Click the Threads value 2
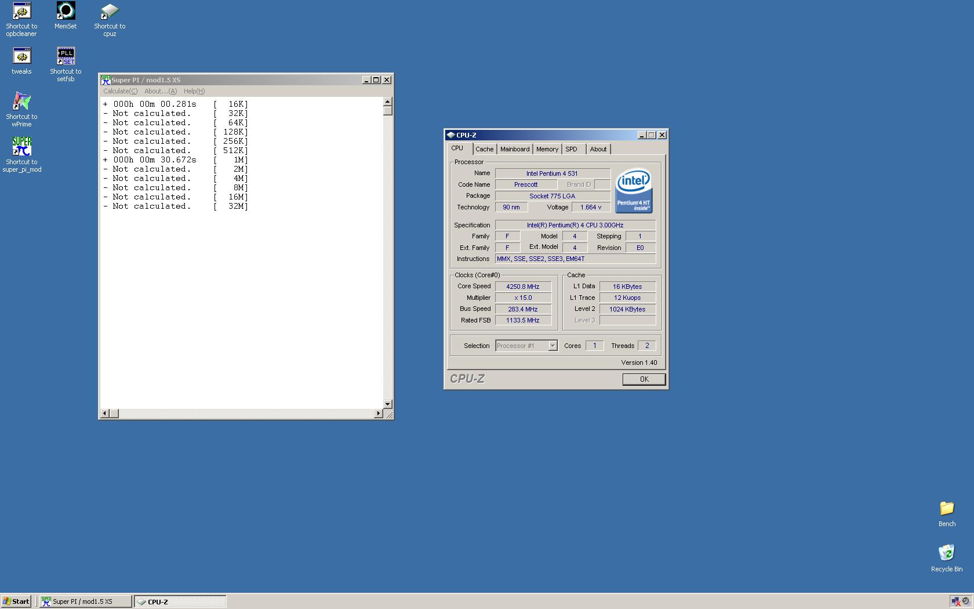Viewport: 974px width, 609px height. (646, 346)
